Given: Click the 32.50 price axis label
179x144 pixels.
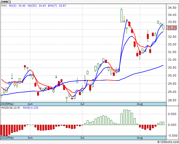Looking at the screenshot, I should 172,37.
